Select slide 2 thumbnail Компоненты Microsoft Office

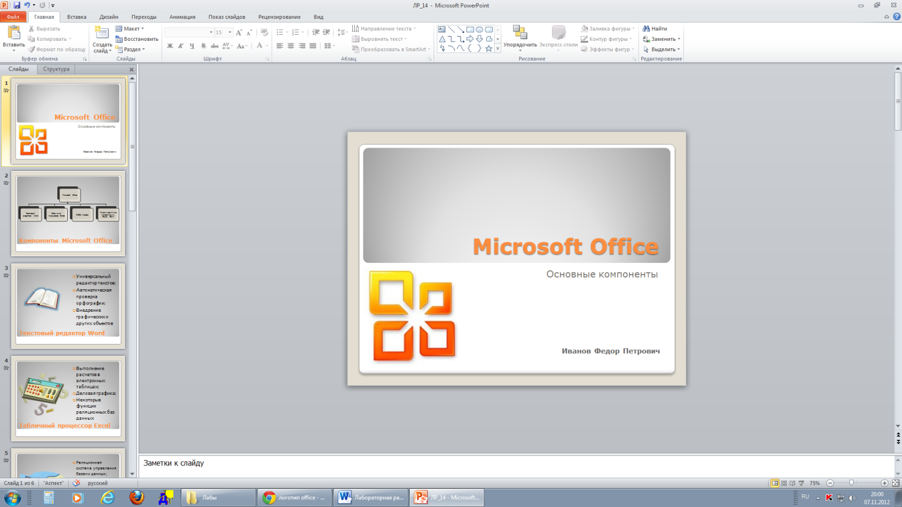click(68, 213)
